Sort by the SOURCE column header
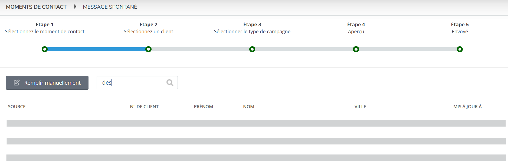The height and width of the screenshot is (165, 508). click(x=17, y=107)
